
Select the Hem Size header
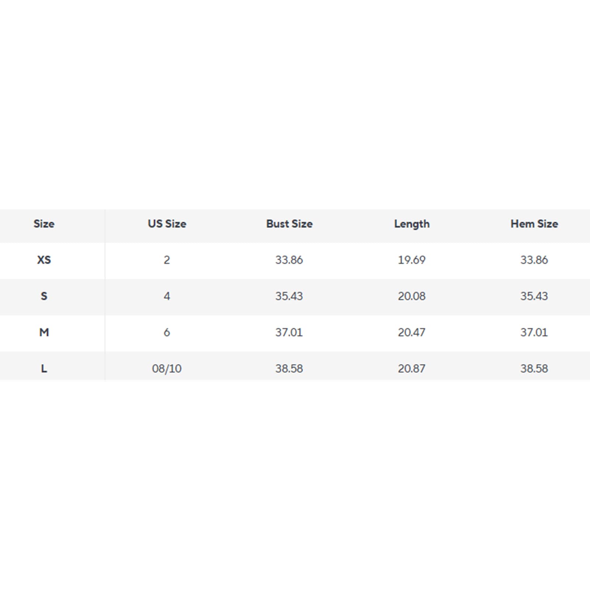coord(534,224)
